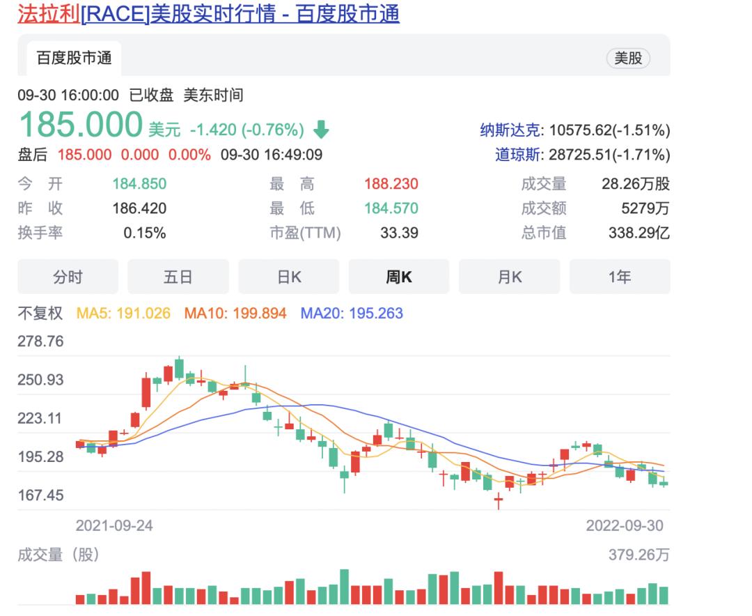The image size is (752, 616).
Task: Click the 今开 value 184.850
Action: (x=139, y=183)
